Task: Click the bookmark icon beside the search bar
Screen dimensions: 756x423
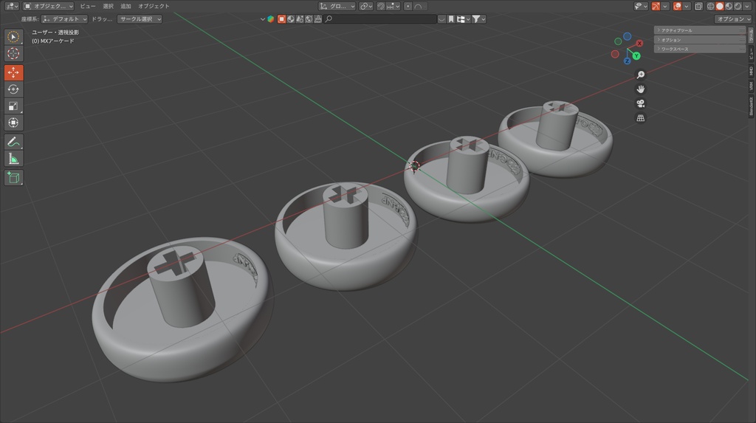Action: [x=451, y=18]
